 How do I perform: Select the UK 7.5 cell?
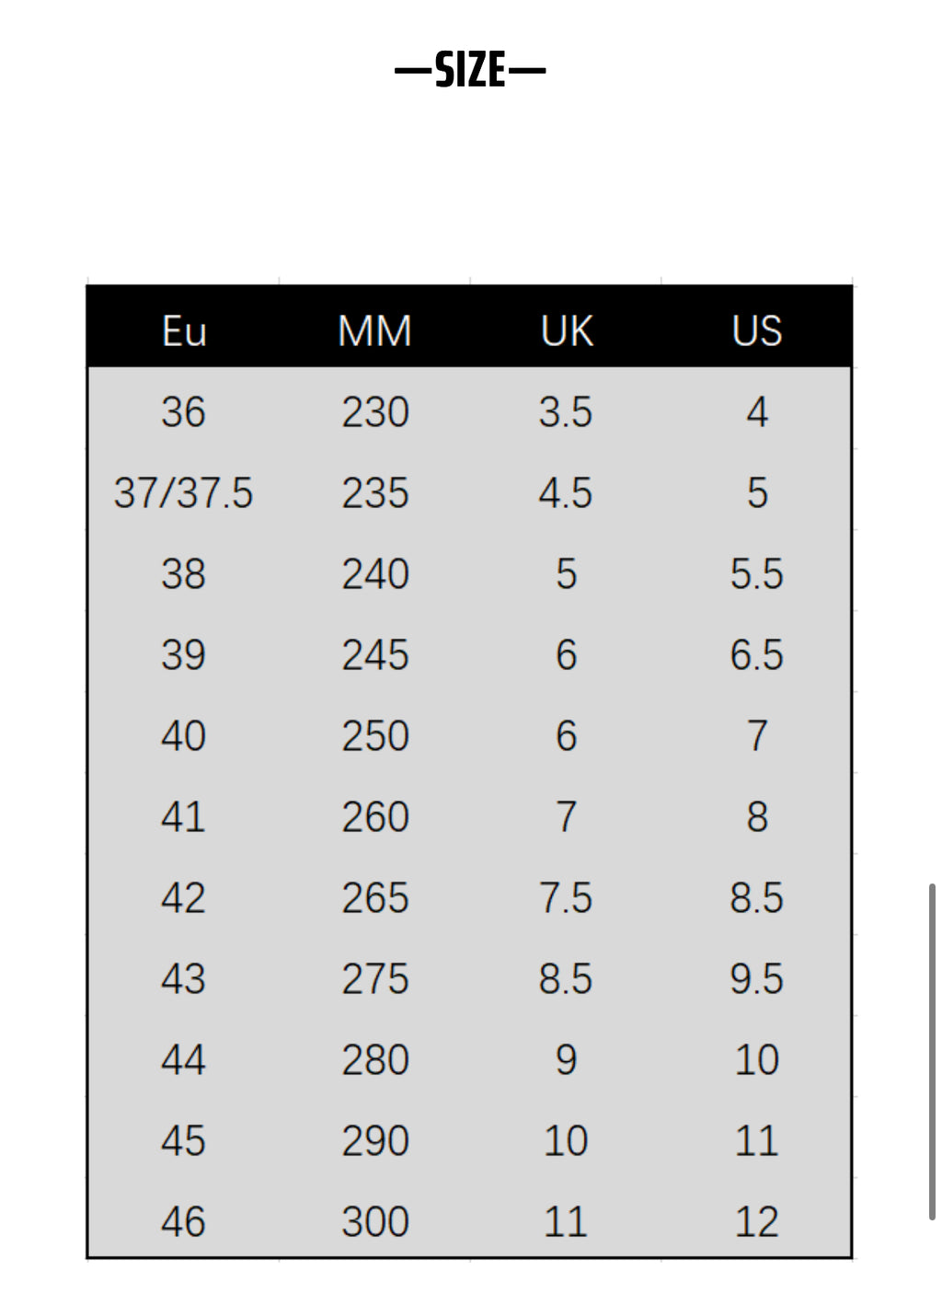point(566,898)
